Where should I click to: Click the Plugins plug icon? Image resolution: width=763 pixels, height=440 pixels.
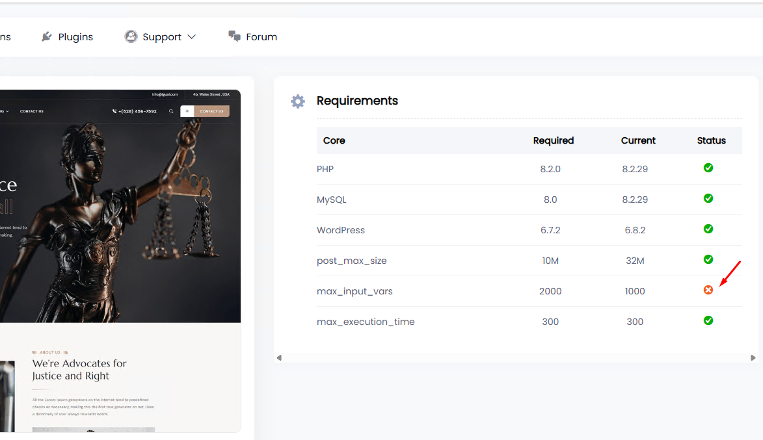47,36
